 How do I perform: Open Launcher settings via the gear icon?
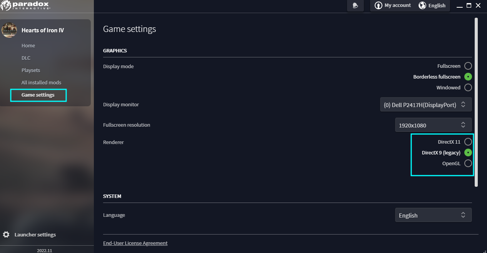6,234
